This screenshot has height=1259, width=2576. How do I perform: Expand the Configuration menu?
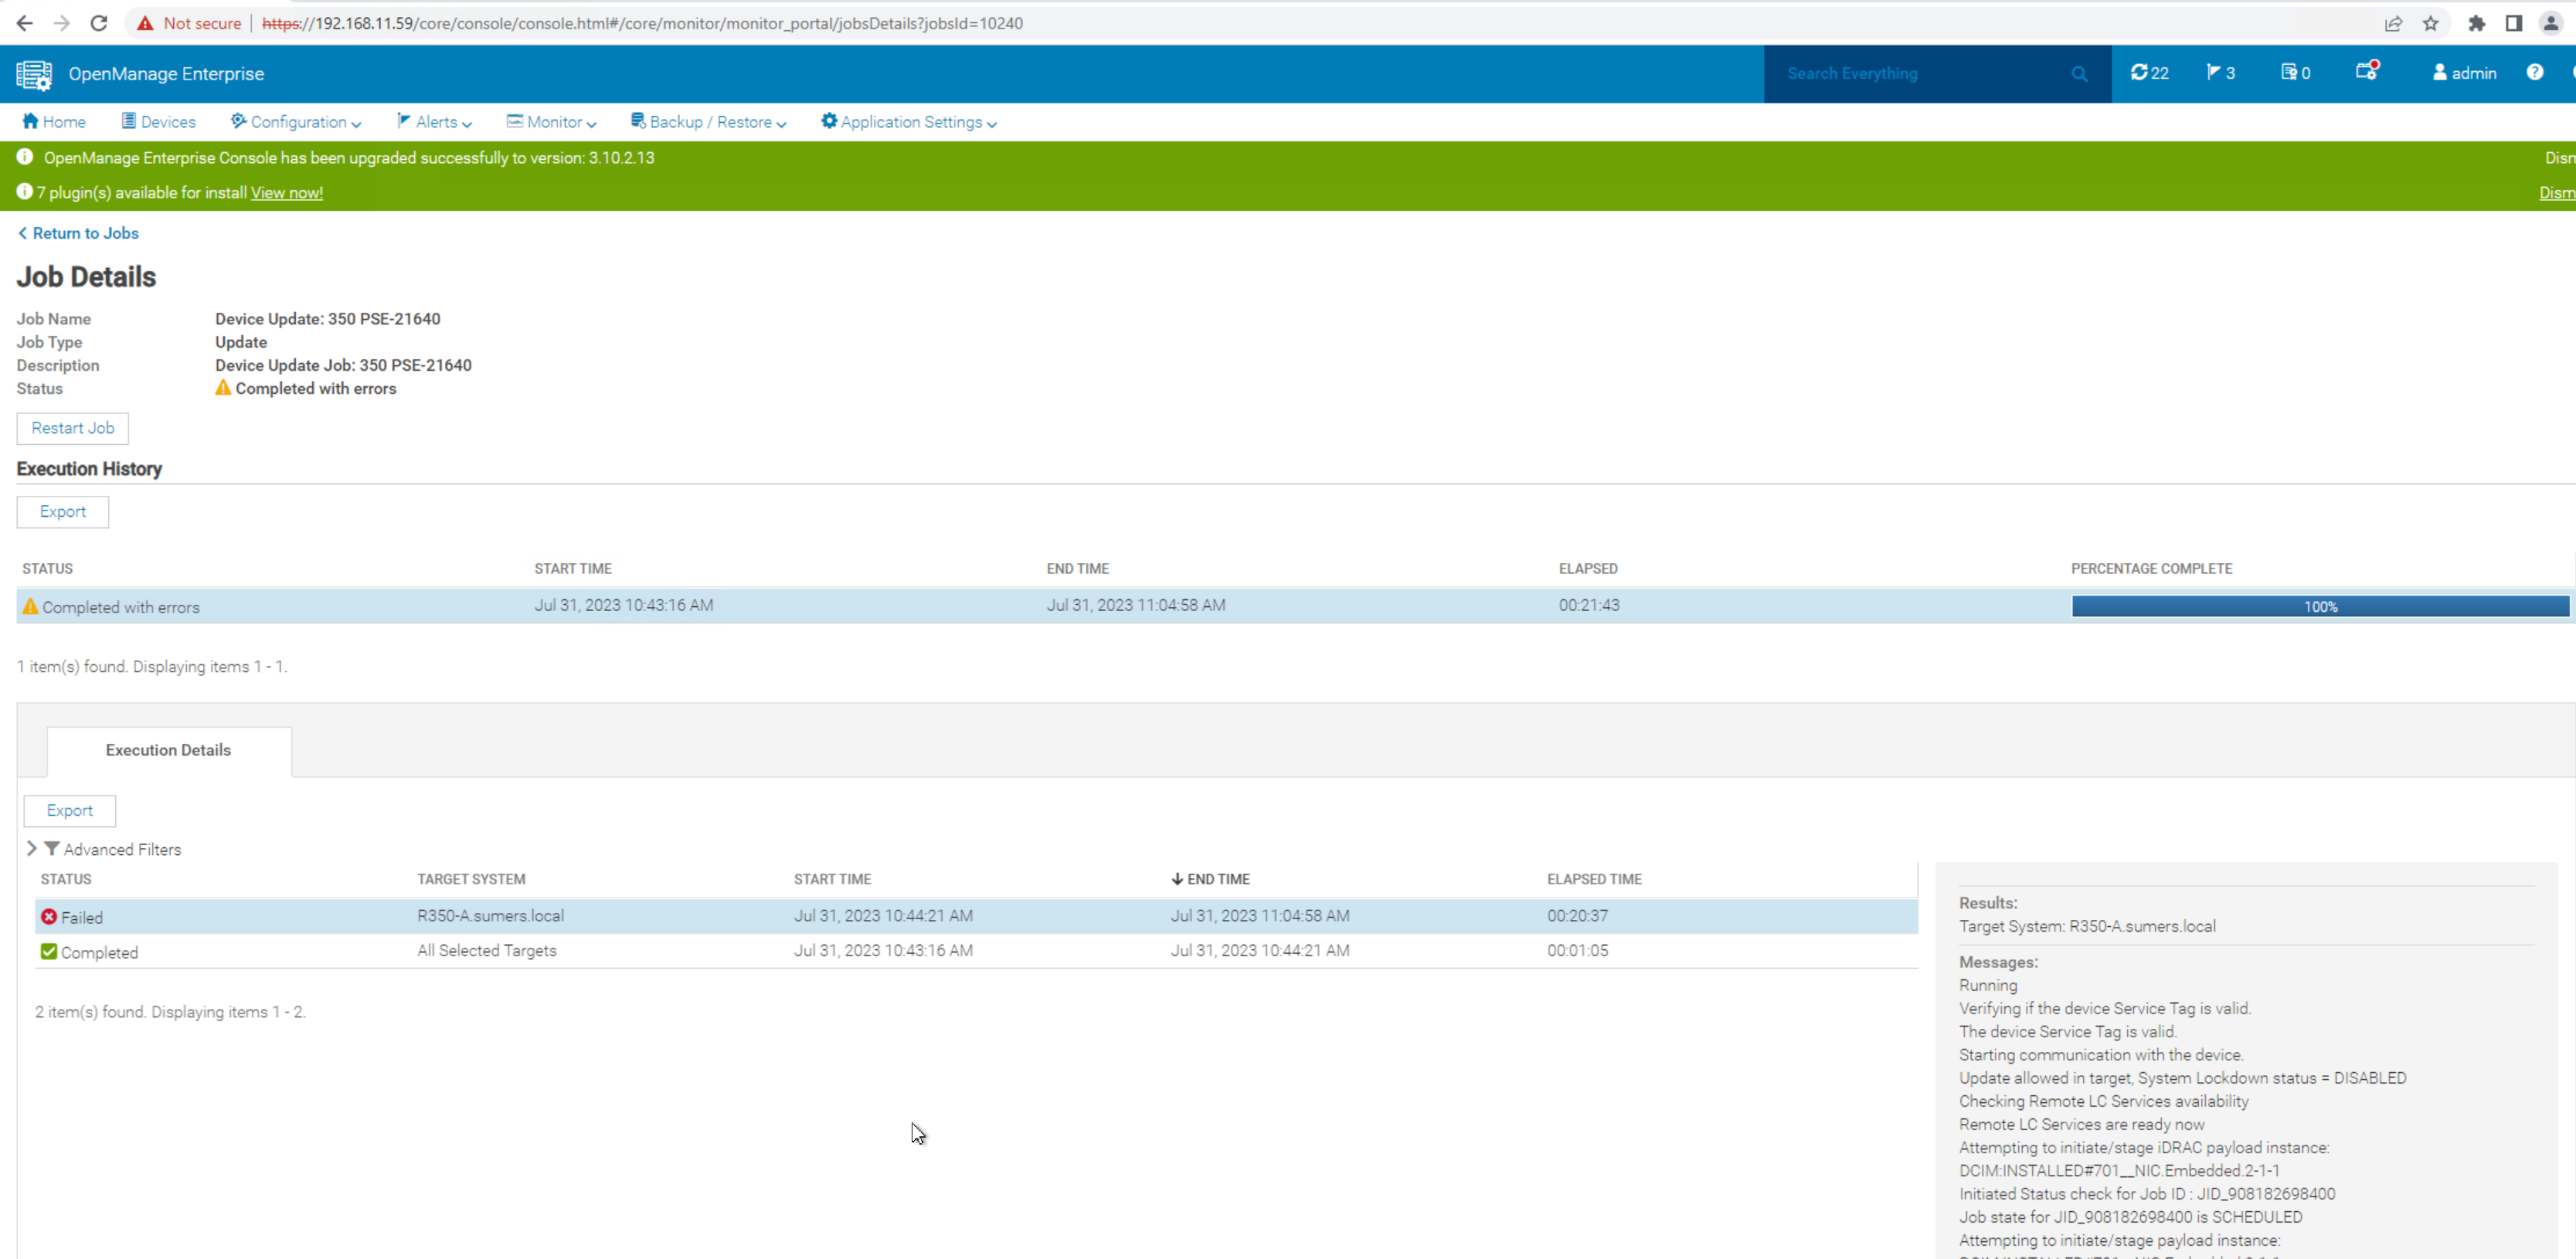tap(296, 122)
